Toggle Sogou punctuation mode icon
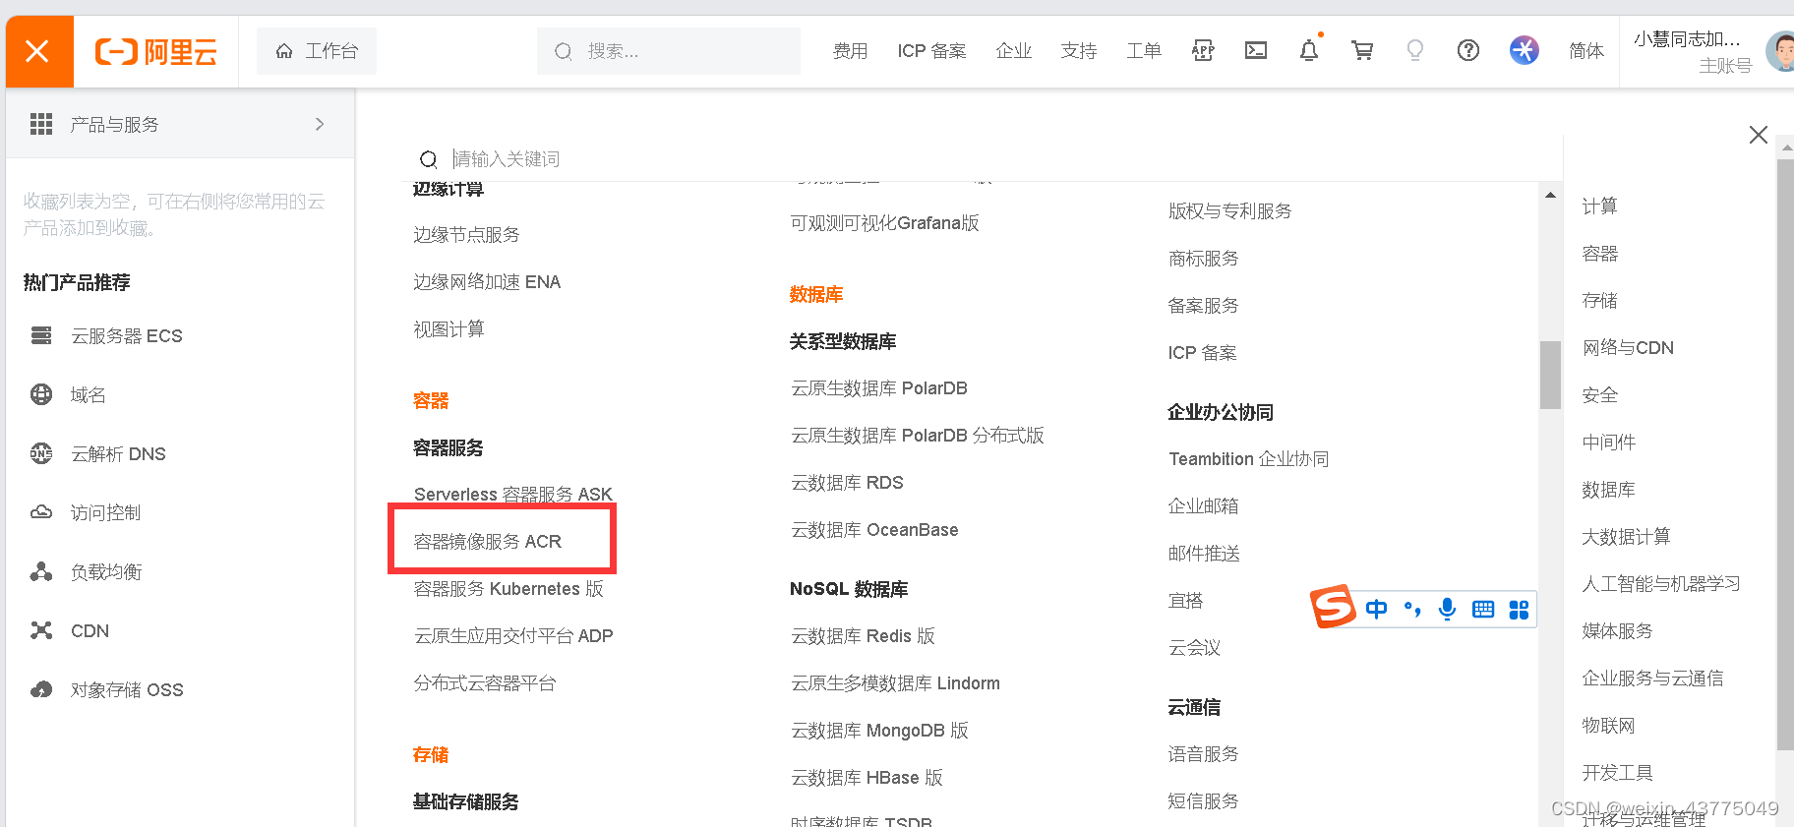Image resolution: width=1794 pixels, height=827 pixels. point(1412,610)
